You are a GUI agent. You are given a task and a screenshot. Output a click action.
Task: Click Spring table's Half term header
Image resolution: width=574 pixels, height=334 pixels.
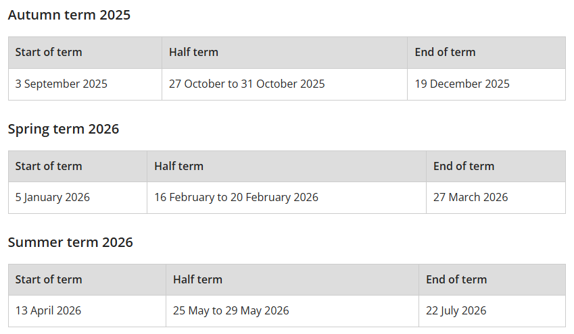tap(178, 166)
